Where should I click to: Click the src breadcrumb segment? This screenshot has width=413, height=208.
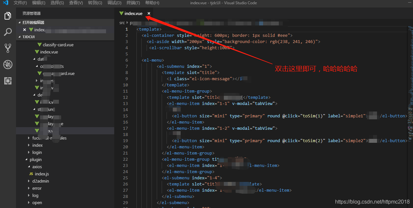122,23
